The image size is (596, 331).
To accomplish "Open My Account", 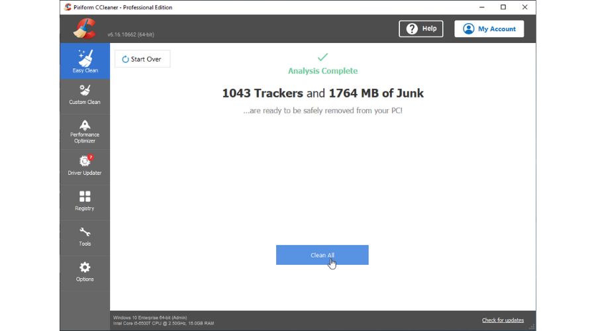I will (489, 29).
